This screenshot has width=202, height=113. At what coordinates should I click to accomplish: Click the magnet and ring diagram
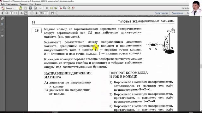tap(161, 40)
